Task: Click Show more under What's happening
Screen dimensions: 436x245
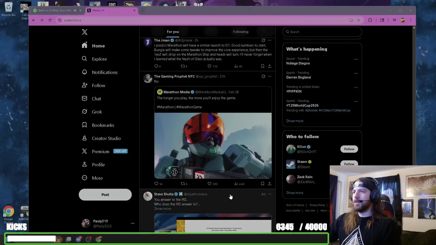Action: coord(295,121)
